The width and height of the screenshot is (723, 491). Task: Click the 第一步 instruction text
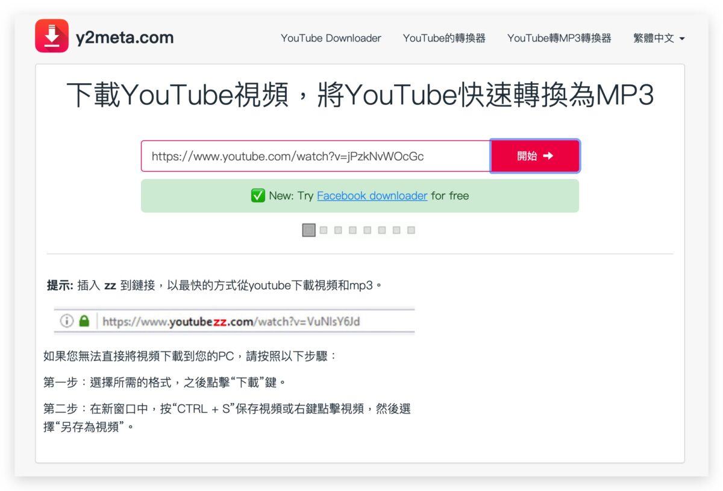[x=164, y=383]
